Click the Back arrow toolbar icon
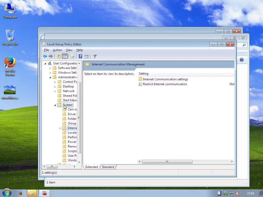Image resolution: width=263 pixels, height=197 pixels. 45,56
